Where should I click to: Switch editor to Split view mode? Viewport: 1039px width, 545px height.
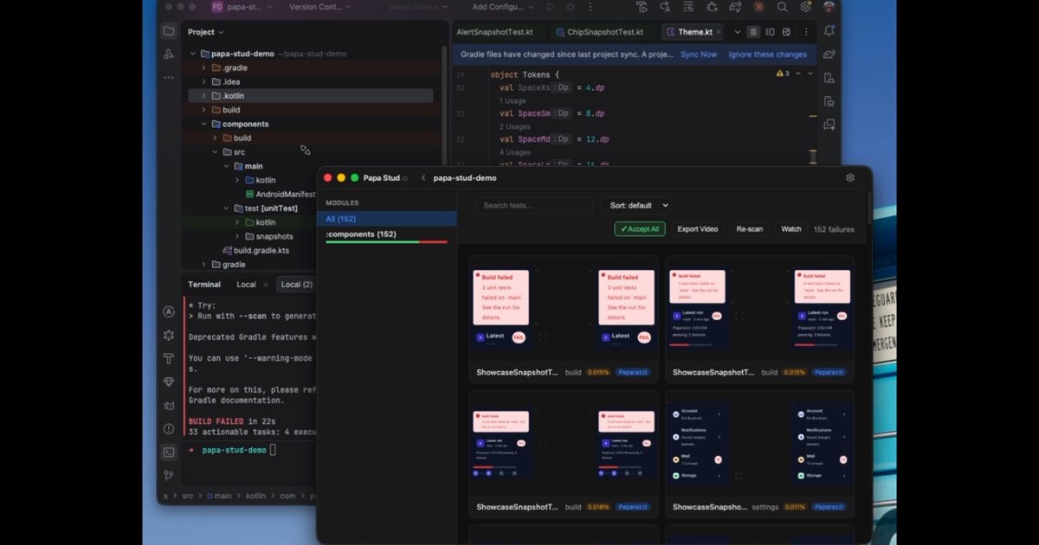770,32
